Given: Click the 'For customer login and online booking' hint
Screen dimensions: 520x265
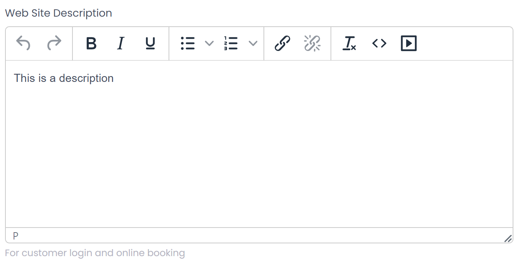Looking at the screenshot, I should [95, 253].
